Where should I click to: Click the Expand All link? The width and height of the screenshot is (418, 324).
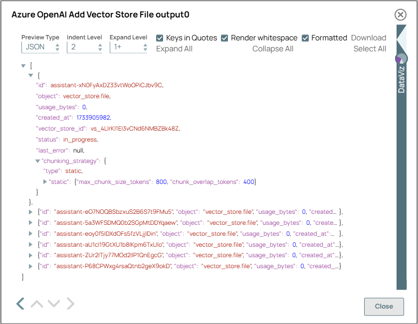[x=176, y=48]
